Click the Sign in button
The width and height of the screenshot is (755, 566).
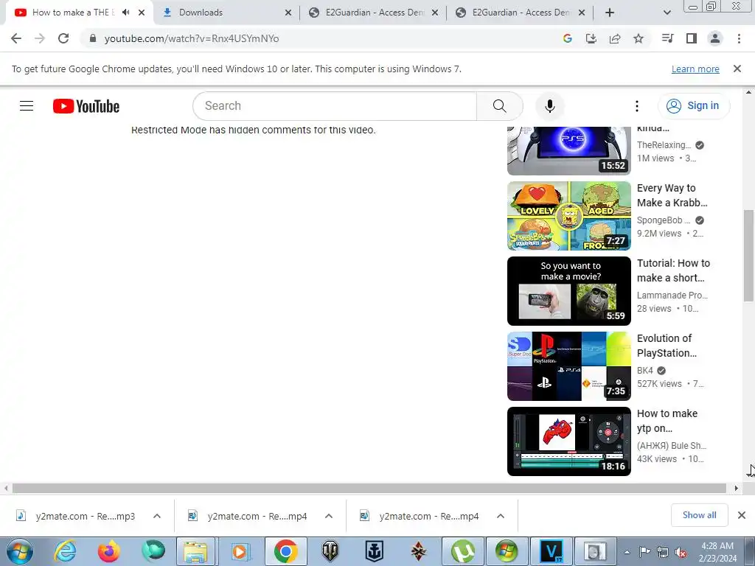tap(693, 105)
